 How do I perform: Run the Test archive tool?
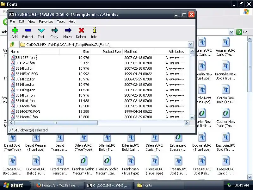(41, 33)
